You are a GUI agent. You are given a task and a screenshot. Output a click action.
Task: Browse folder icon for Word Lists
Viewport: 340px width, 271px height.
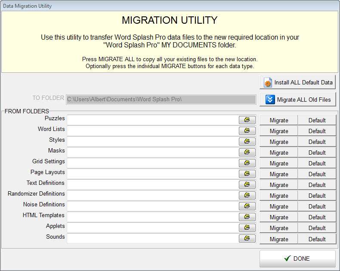[x=247, y=131]
